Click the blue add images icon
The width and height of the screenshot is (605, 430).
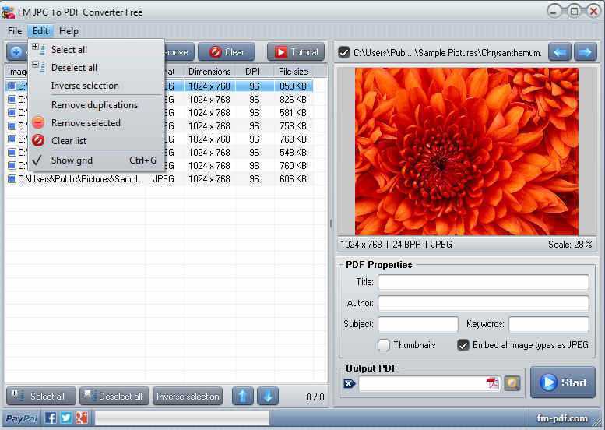click(x=16, y=52)
